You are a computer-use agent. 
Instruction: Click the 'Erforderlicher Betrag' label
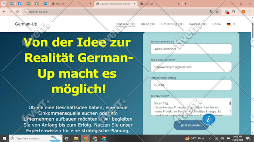(163, 78)
